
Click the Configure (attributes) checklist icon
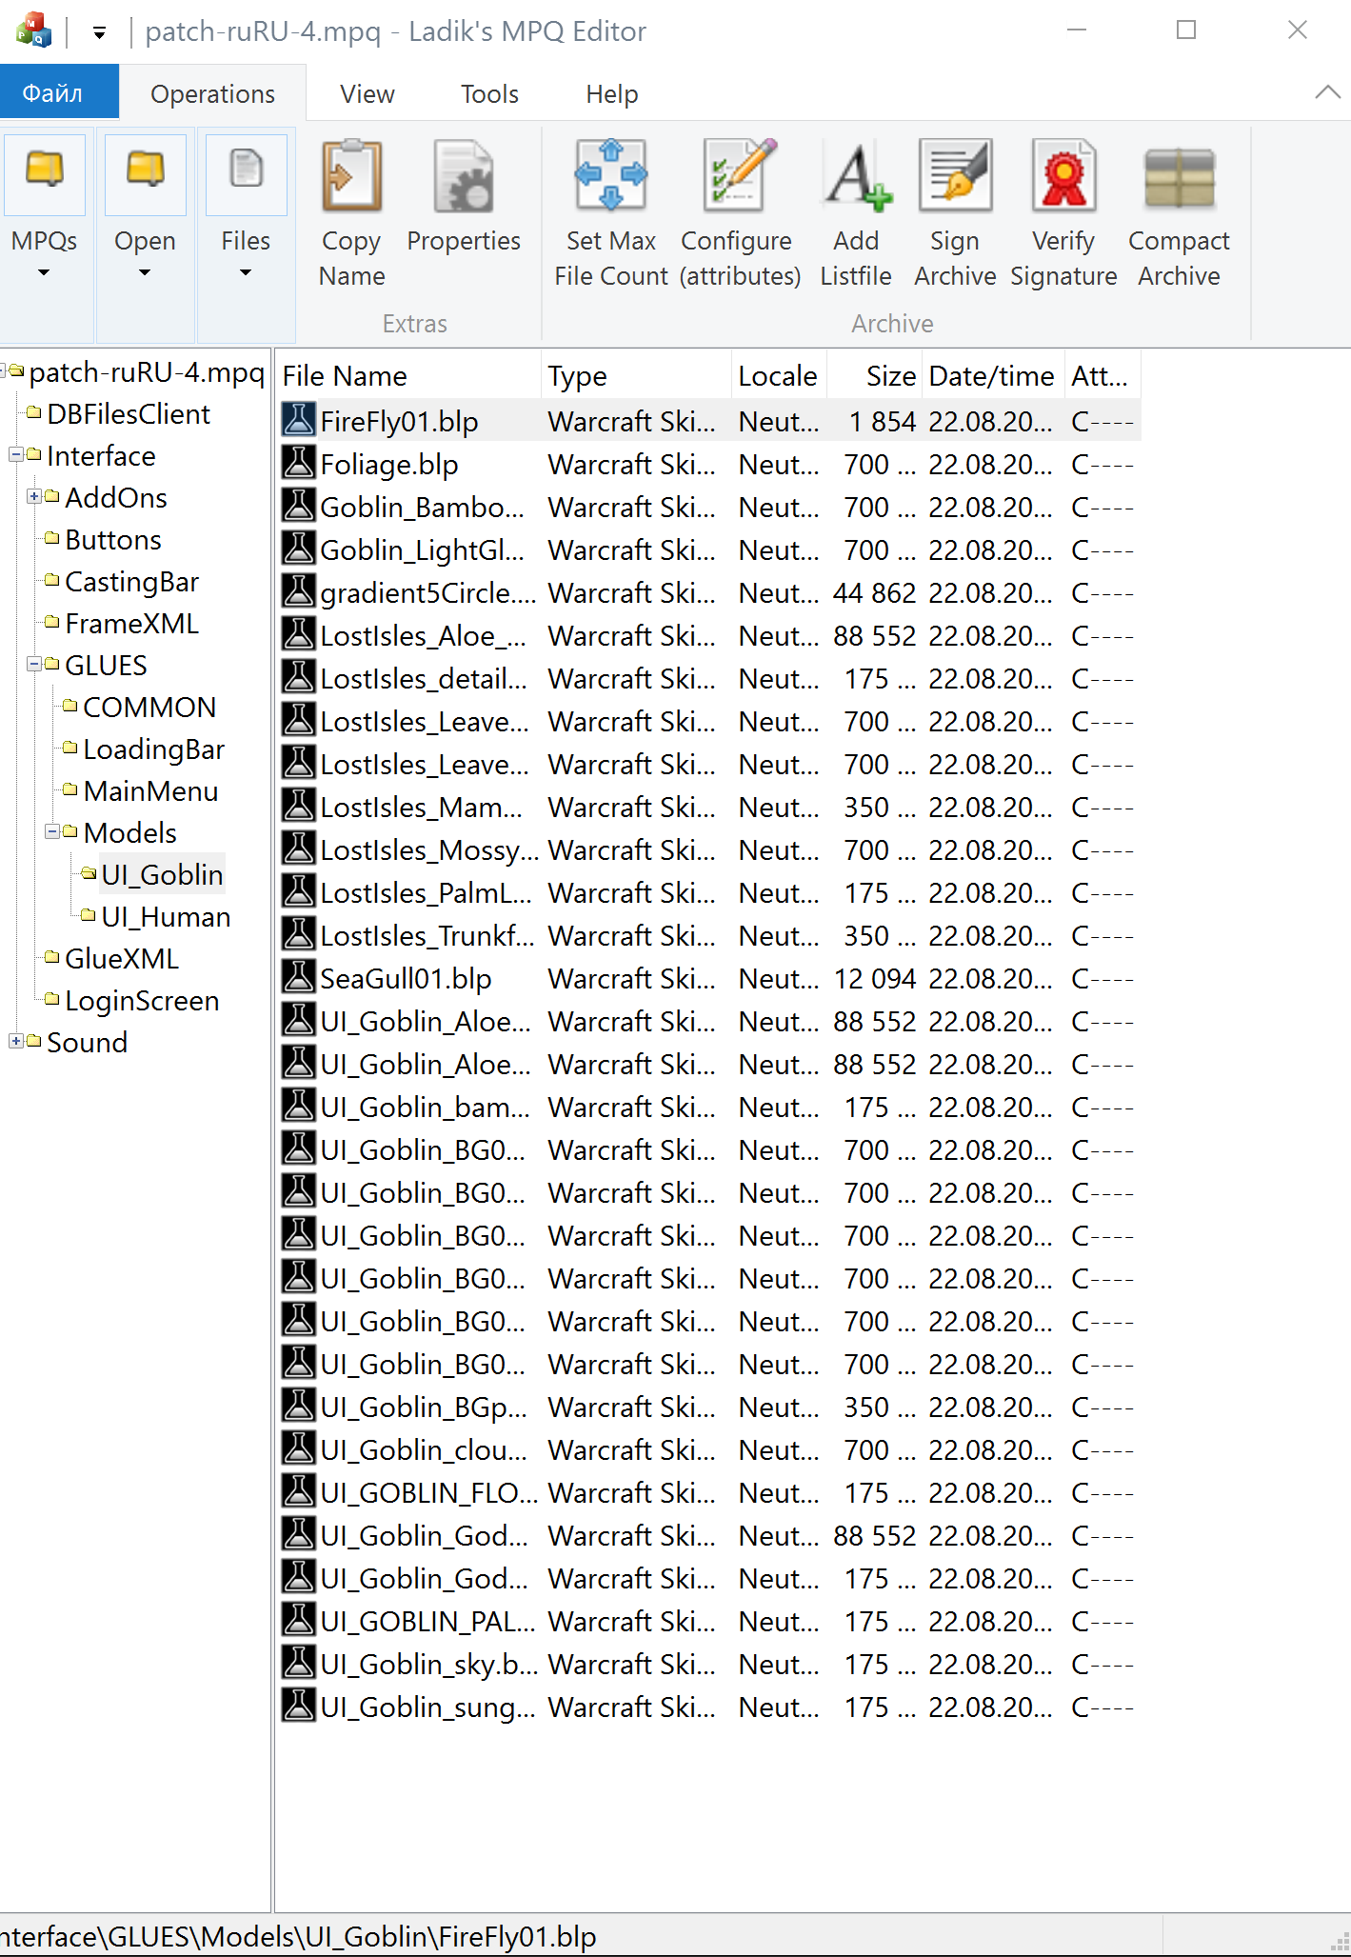tap(740, 175)
